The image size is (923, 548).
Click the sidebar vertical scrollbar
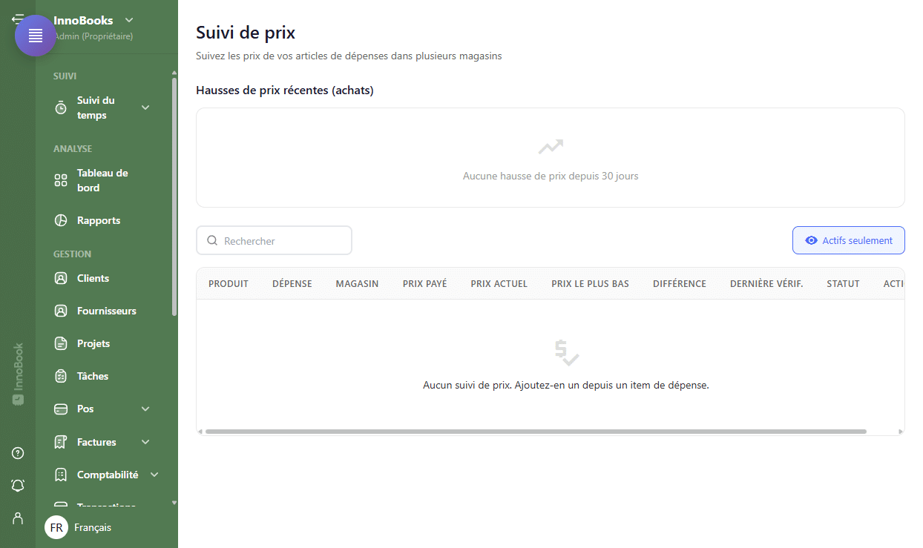(174, 197)
